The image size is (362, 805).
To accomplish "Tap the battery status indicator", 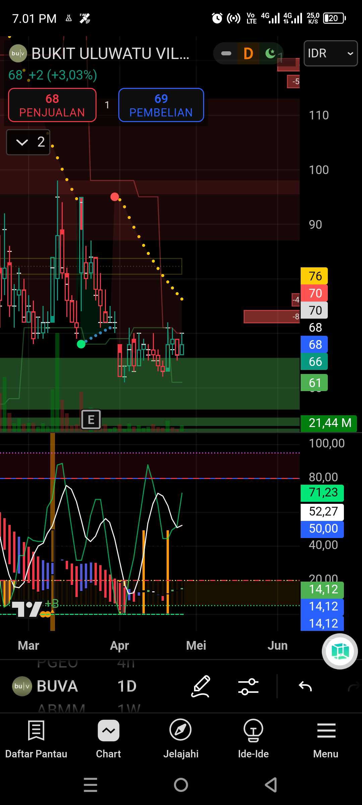I will pyautogui.click(x=335, y=18).
